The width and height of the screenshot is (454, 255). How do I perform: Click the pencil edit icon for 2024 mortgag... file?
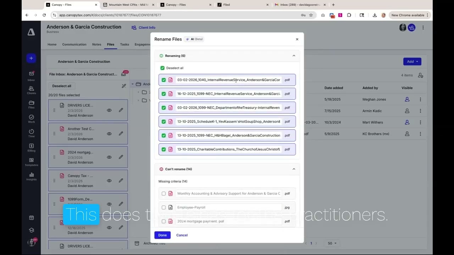point(121,157)
